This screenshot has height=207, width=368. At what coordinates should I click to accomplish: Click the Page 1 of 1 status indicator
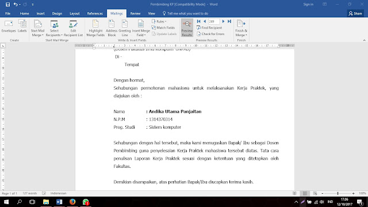pos(9,193)
